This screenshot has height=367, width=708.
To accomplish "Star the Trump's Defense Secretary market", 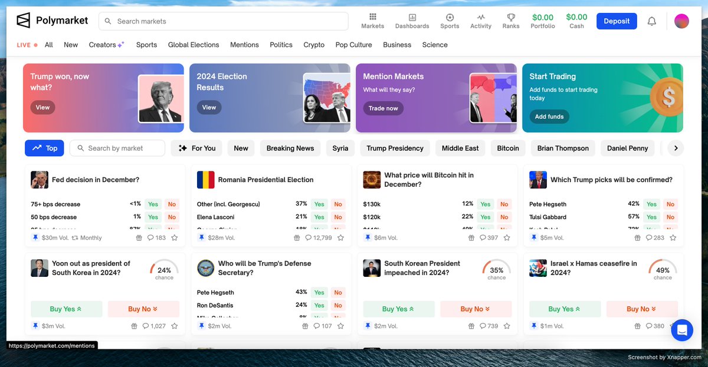I will (340, 326).
